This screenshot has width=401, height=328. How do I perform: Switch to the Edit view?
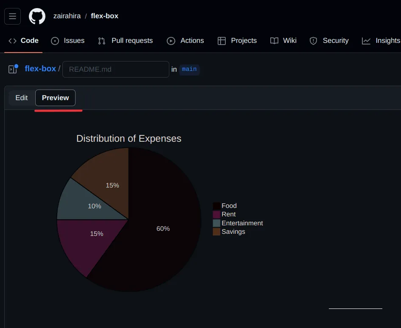(22, 98)
